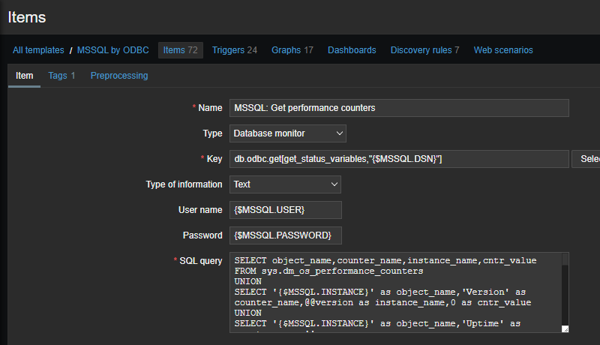Viewport: 600px width, 345px height.
Task: Click inside the SQL query text area
Action: pos(395,292)
